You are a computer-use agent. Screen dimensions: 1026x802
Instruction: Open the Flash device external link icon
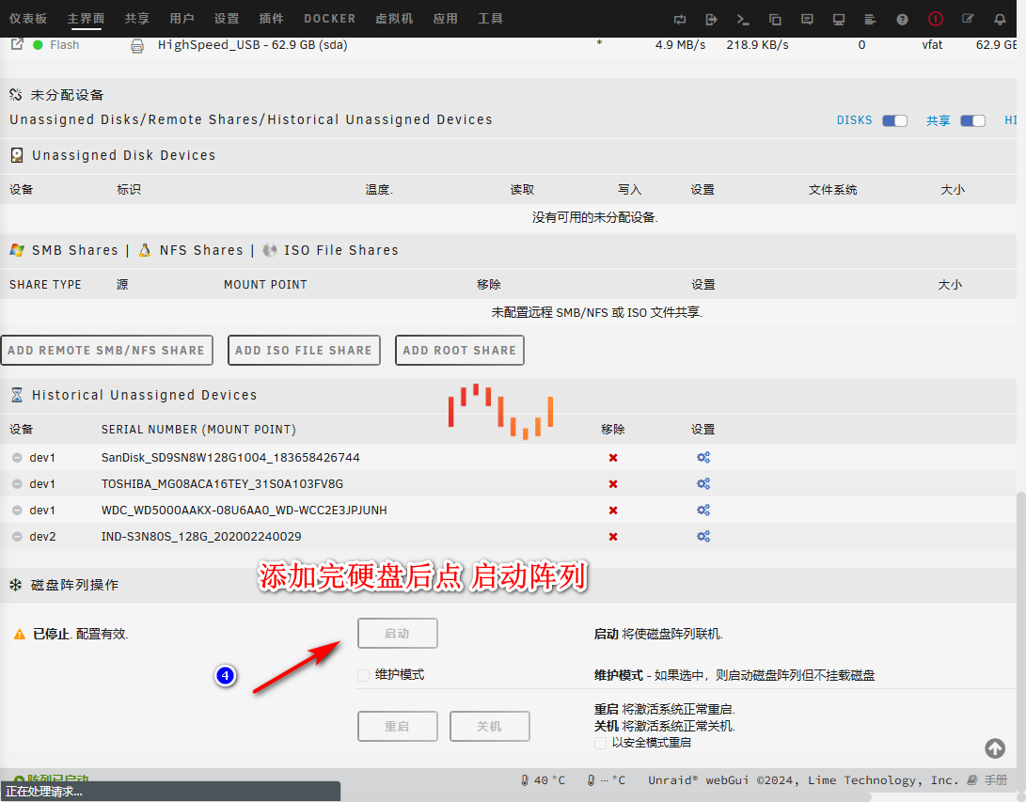tap(16, 44)
